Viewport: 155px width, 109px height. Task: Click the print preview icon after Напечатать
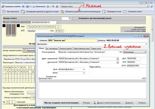click(x=48, y=7)
